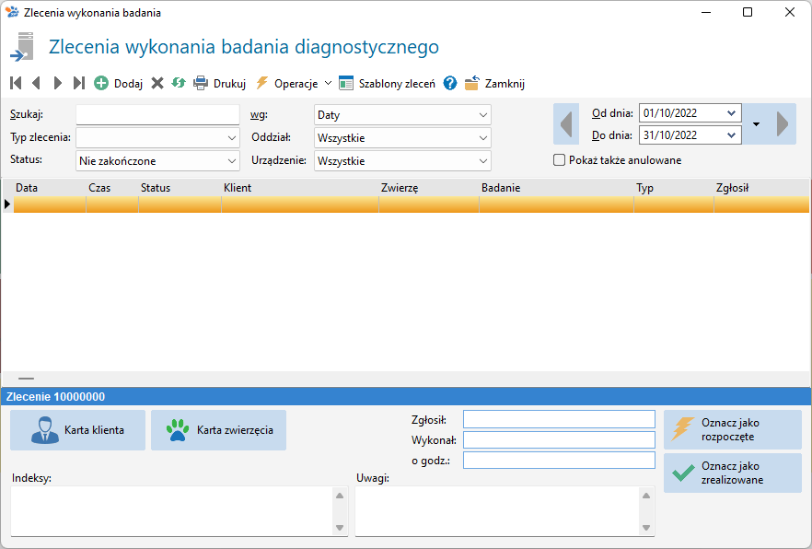Shift date range forward with right arrow
This screenshot has height=549, width=812.
[x=783, y=123]
